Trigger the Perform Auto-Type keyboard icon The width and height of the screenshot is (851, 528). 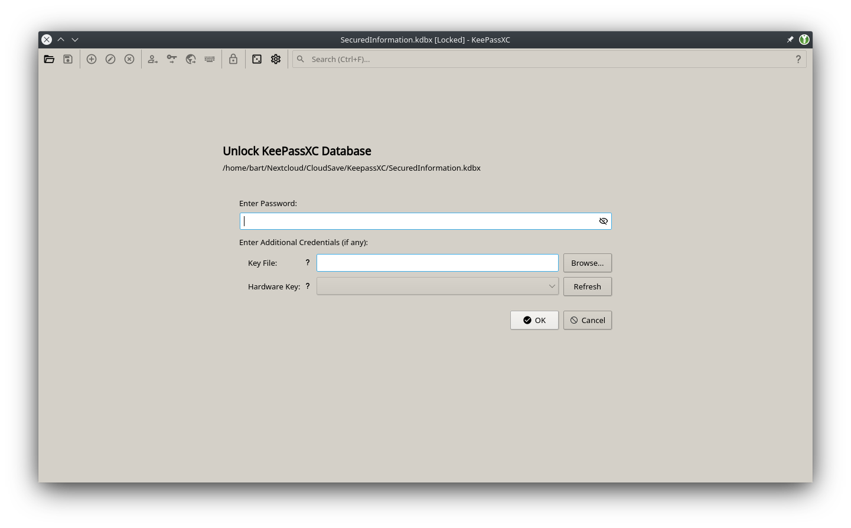[210, 59]
